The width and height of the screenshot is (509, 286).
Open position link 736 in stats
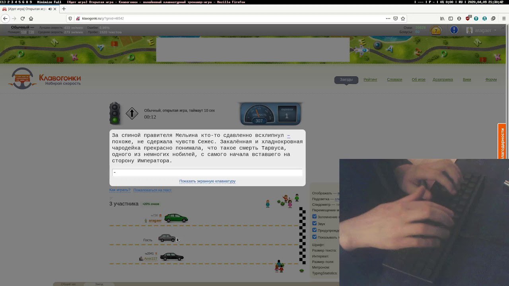point(31,32)
